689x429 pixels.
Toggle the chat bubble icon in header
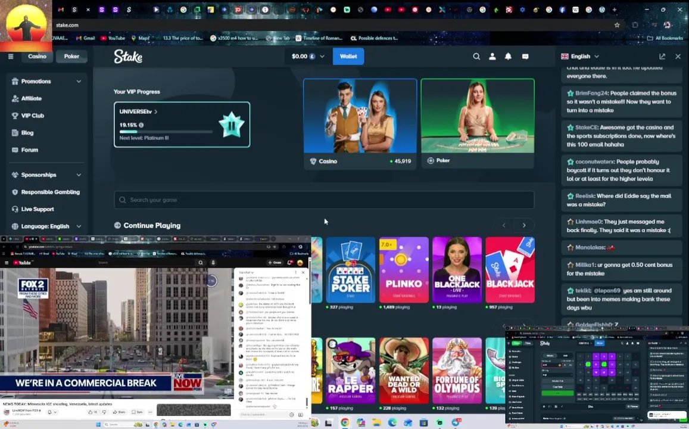[525, 56]
